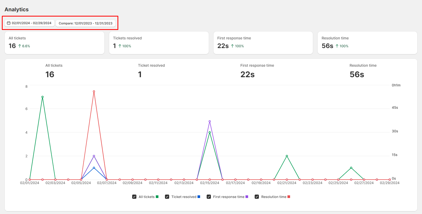This screenshot has height=214, width=422.
Task: Click the green up arrow beside 6.6%
Action: tap(20, 46)
